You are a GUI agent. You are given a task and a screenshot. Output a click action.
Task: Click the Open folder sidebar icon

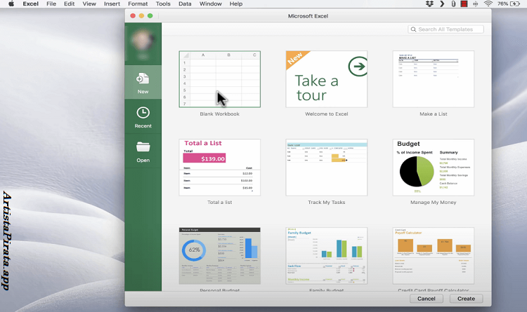coord(143,147)
